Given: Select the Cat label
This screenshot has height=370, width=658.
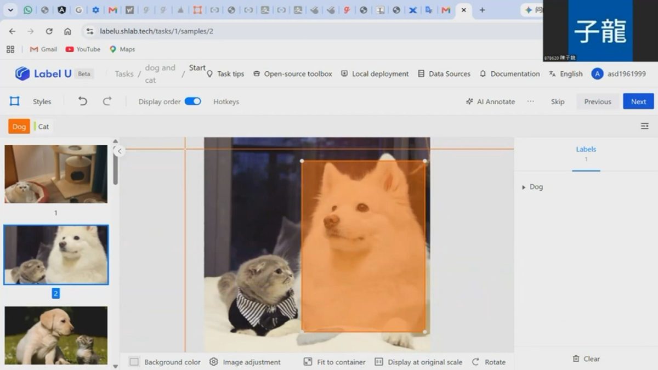Looking at the screenshot, I should pyautogui.click(x=42, y=127).
